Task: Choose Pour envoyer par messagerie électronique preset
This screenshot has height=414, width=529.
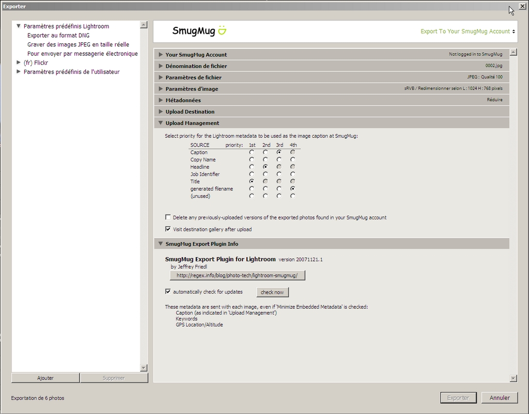Action: click(x=83, y=54)
